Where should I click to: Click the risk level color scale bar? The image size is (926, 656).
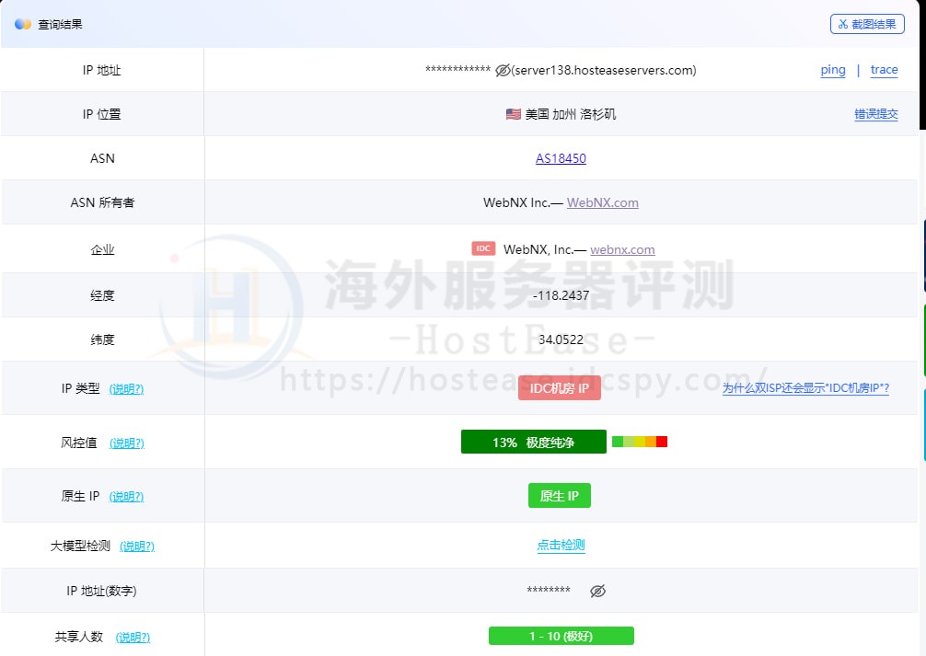(x=639, y=442)
